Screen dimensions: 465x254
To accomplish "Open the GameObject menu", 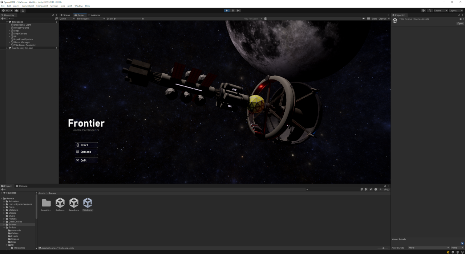I will [28, 6].
